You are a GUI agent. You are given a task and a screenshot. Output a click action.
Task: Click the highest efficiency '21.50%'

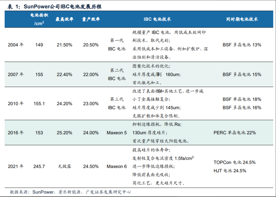pos(64,45)
